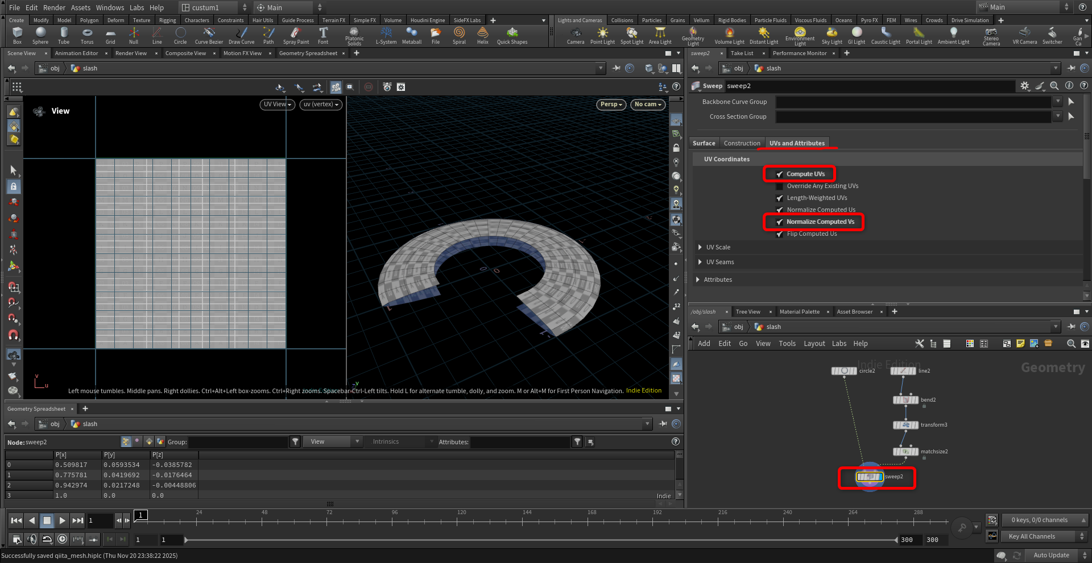Expand the UV Scale section
This screenshot has height=563, width=1092.
700,247
